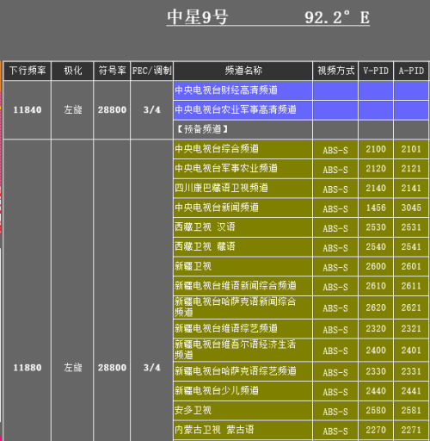Click V-PID value 2320
This screenshot has width=430, height=441.
(x=376, y=328)
